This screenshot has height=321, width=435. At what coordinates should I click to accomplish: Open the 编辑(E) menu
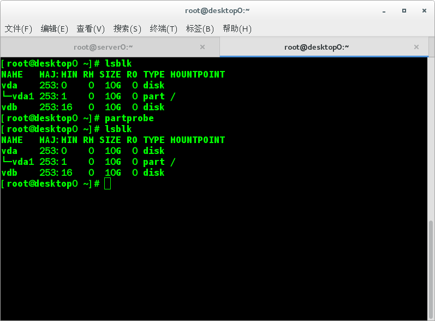click(x=55, y=28)
